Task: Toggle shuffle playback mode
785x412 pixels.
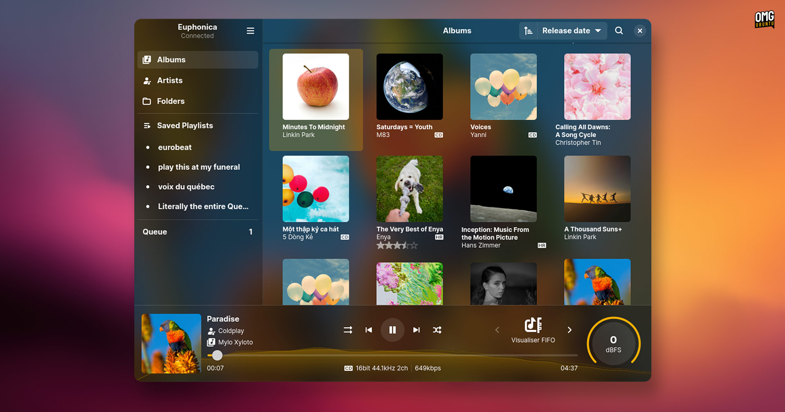Action: point(437,330)
